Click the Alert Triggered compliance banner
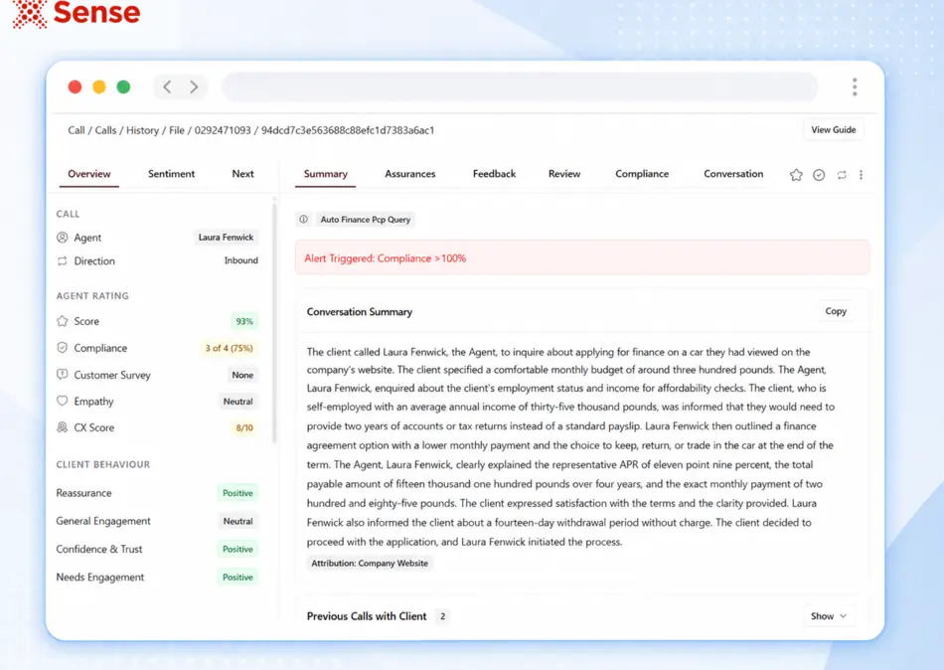Viewport: 944px width, 670px height. (582, 257)
